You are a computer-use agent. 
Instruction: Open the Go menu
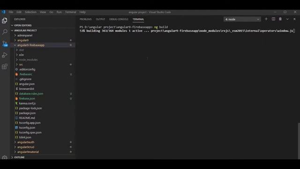coord(51,12)
